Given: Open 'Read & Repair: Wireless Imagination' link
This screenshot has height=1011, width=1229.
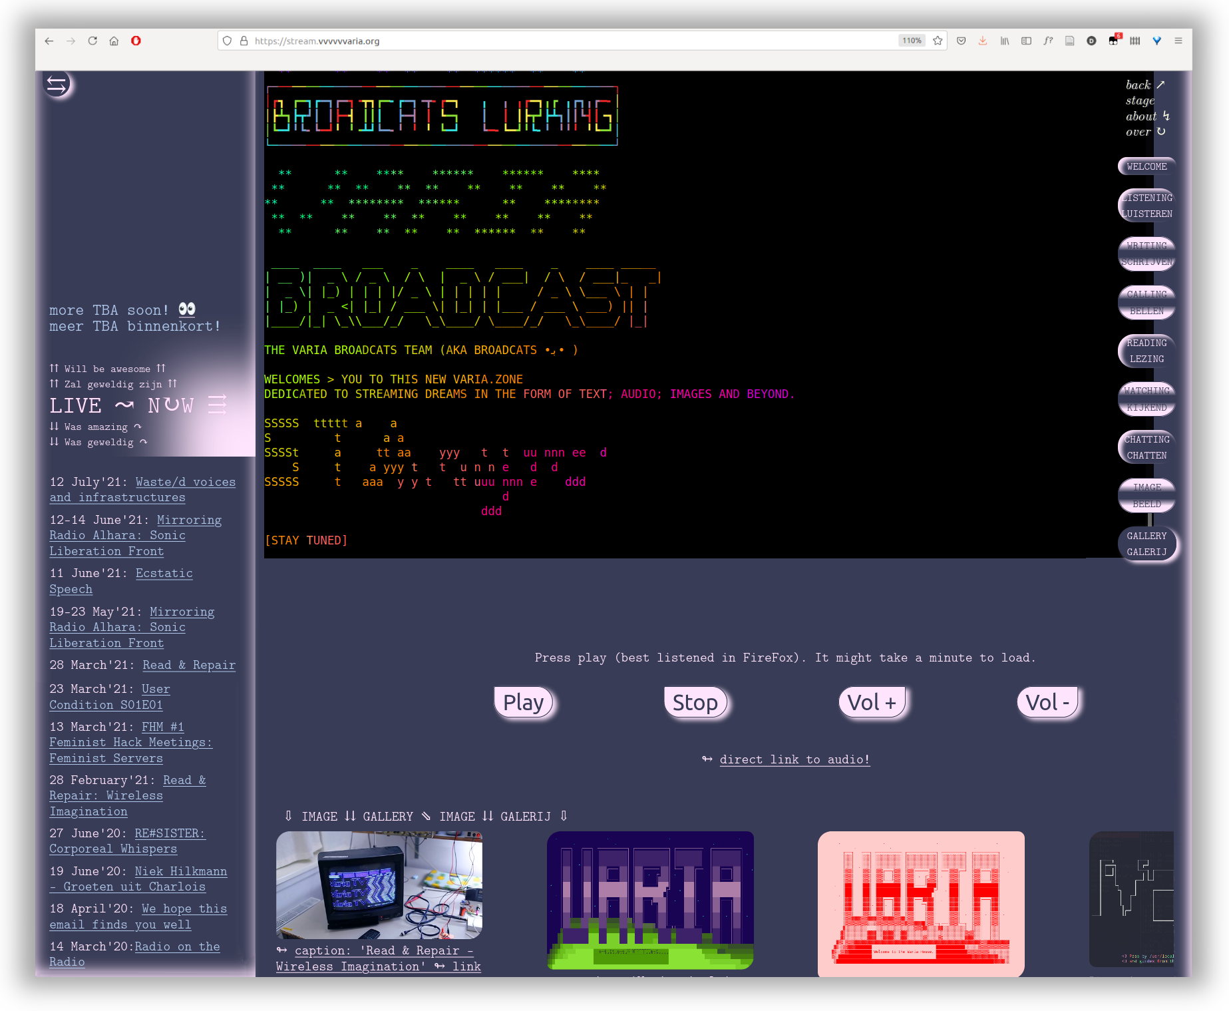Looking at the screenshot, I should pyautogui.click(x=128, y=795).
